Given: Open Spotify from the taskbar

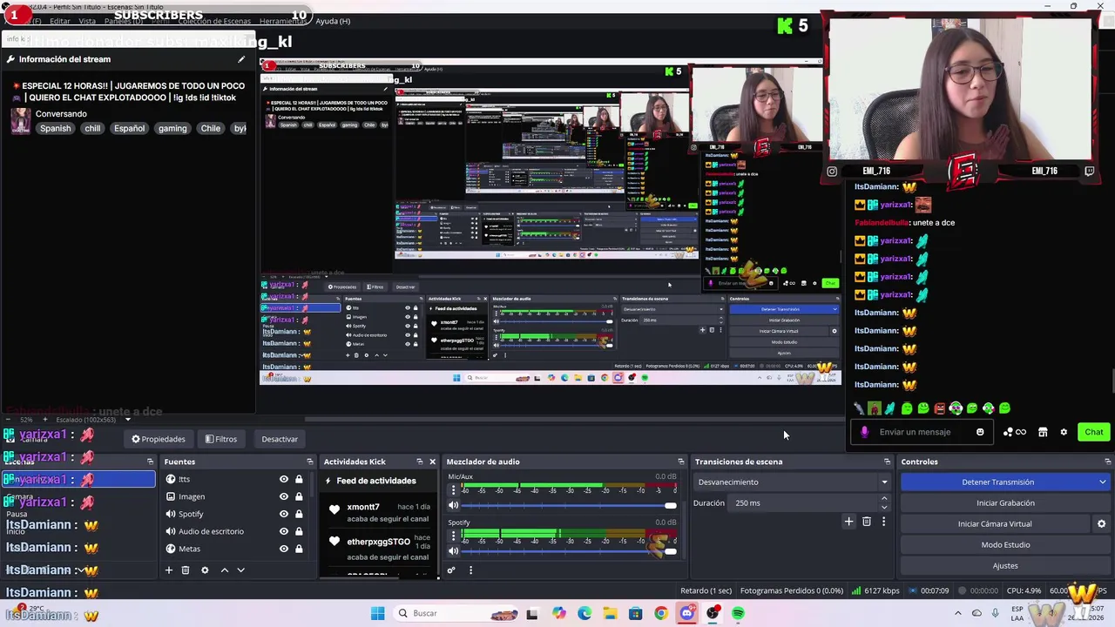Looking at the screenshot, I should point(738,613).
